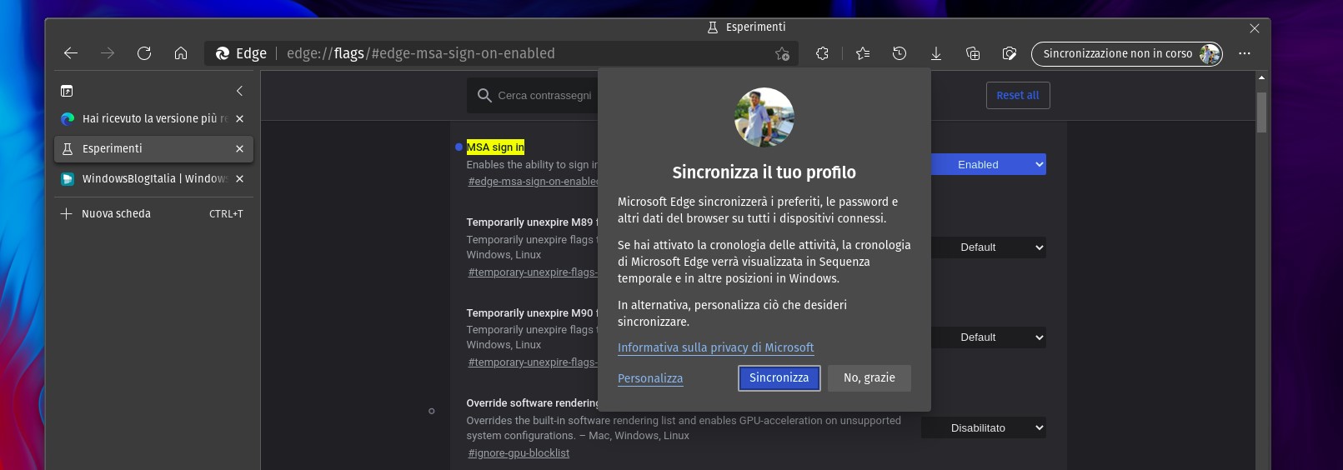Open a new tab with Nuova scheda
This screenshot has width=1343, height=470.
pyautogui.click(x=153, y=213)
